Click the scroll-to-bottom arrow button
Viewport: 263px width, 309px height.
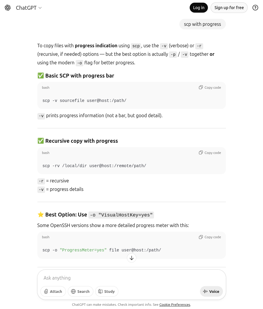(132, 258)
